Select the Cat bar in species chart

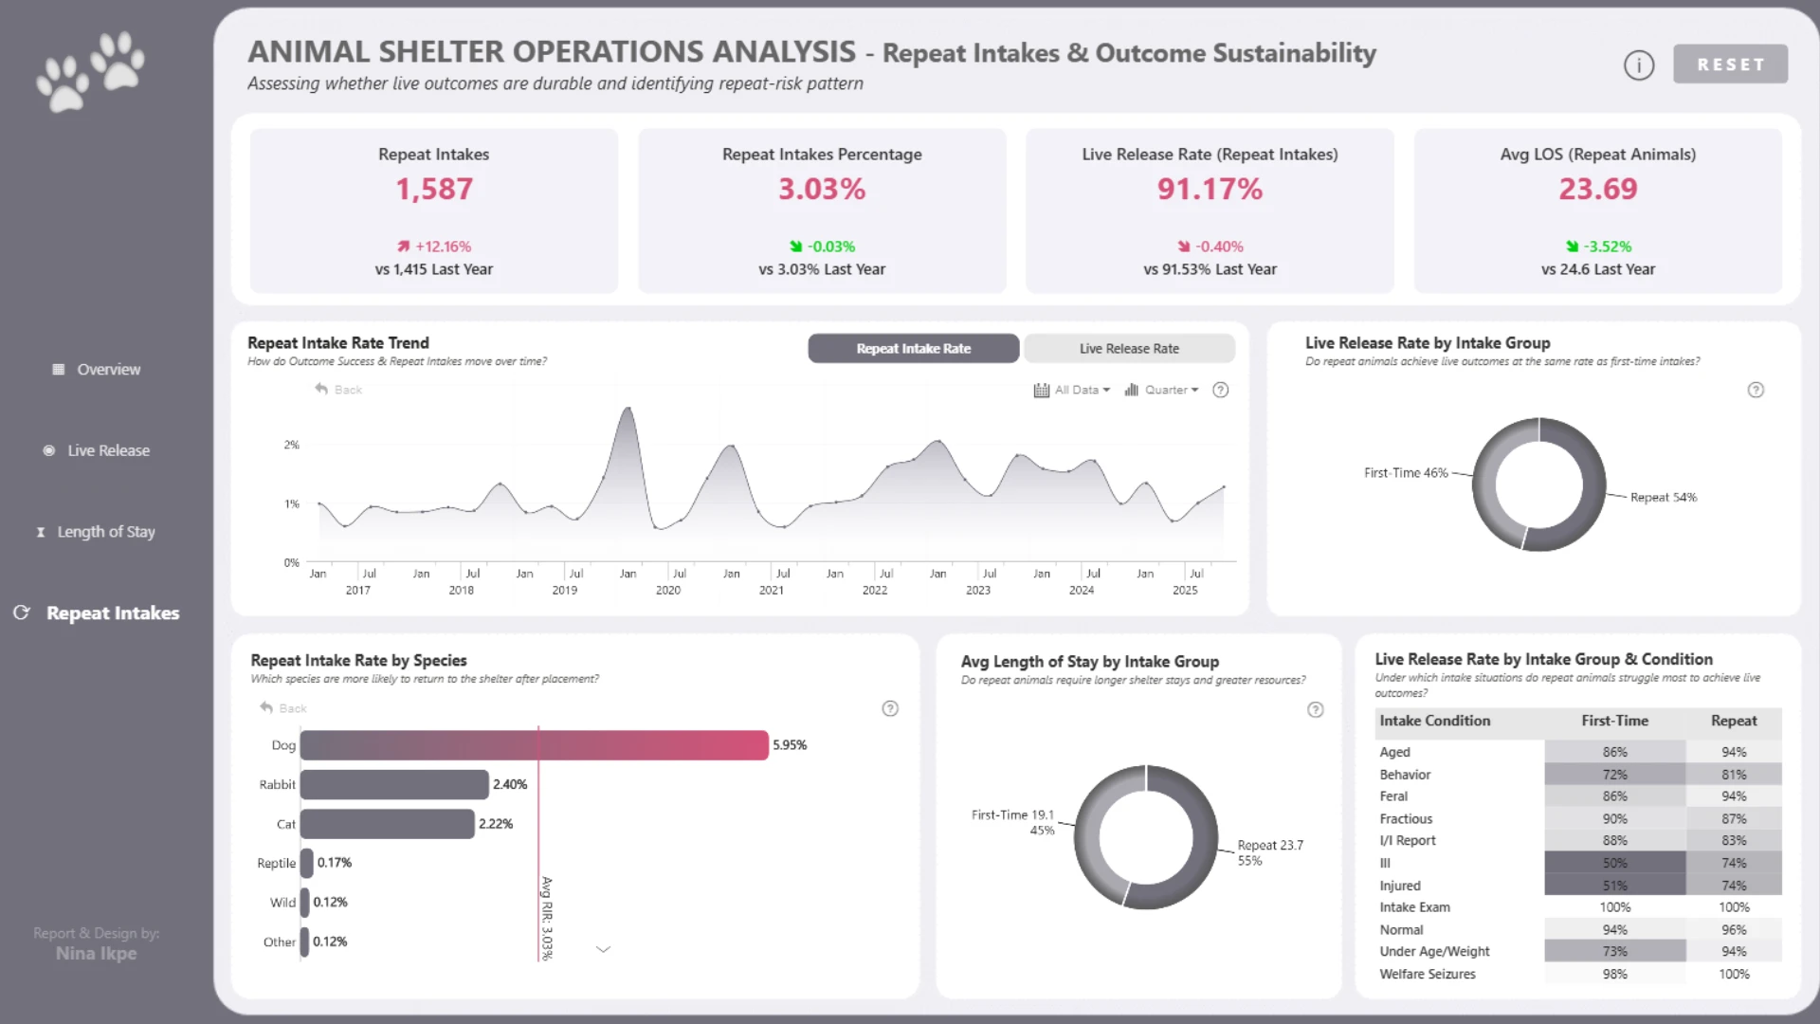(387, 824)
